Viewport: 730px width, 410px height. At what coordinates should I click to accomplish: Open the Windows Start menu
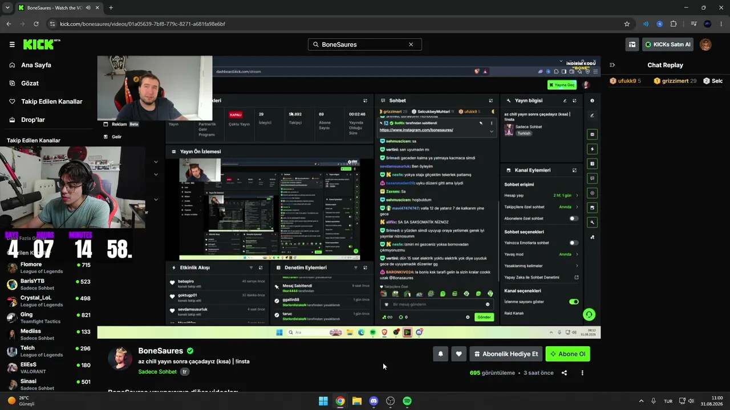(323, 401)
